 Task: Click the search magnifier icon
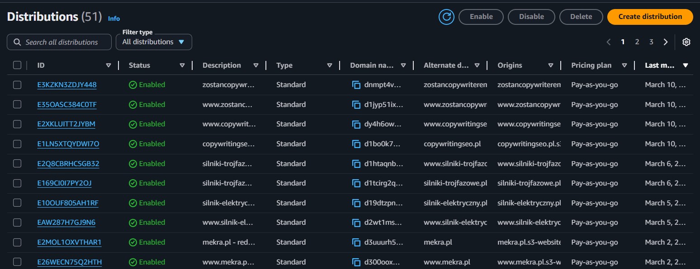click(18, 42)
